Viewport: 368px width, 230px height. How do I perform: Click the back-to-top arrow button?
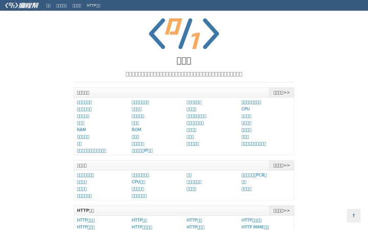point(354,216)
